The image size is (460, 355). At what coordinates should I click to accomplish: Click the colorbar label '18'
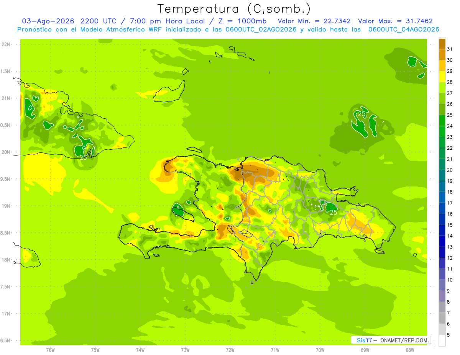tap(450, 192)
